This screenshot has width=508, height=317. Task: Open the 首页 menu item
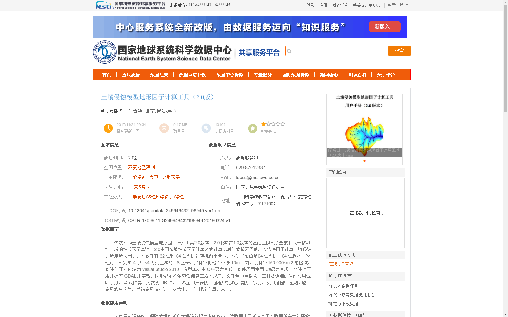[x=107, y=75]
